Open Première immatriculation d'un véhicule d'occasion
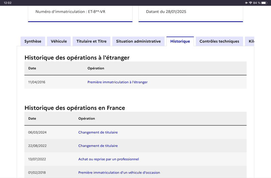The image size is (271, 178). point(119,173)
